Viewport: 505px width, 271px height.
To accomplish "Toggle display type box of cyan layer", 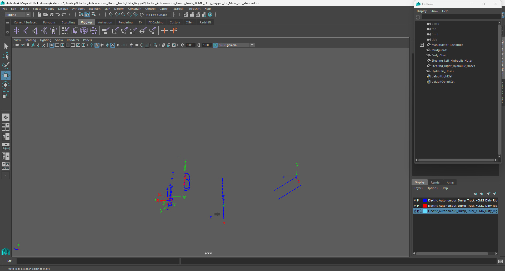I will point(421,211).
